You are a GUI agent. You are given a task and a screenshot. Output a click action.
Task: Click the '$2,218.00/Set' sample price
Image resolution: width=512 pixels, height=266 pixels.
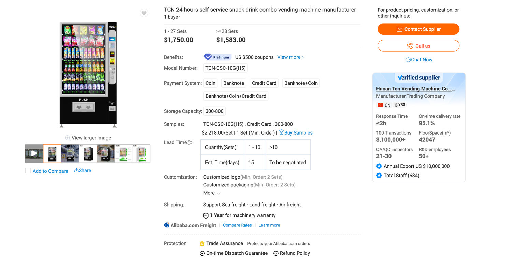[x=217, y=132]
